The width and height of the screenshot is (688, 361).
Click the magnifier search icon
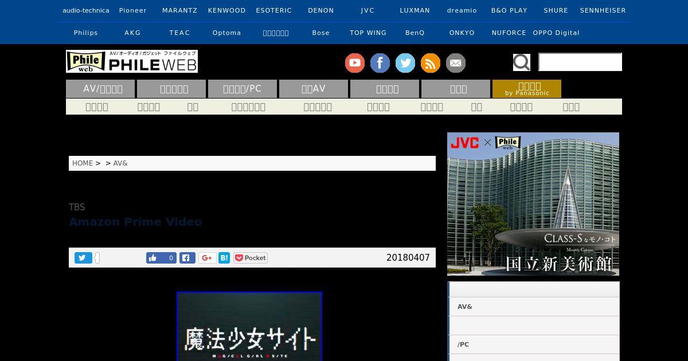pos(521,62)
